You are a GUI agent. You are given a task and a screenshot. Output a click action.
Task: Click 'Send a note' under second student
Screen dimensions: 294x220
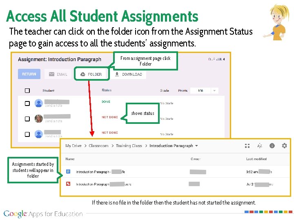53,121
